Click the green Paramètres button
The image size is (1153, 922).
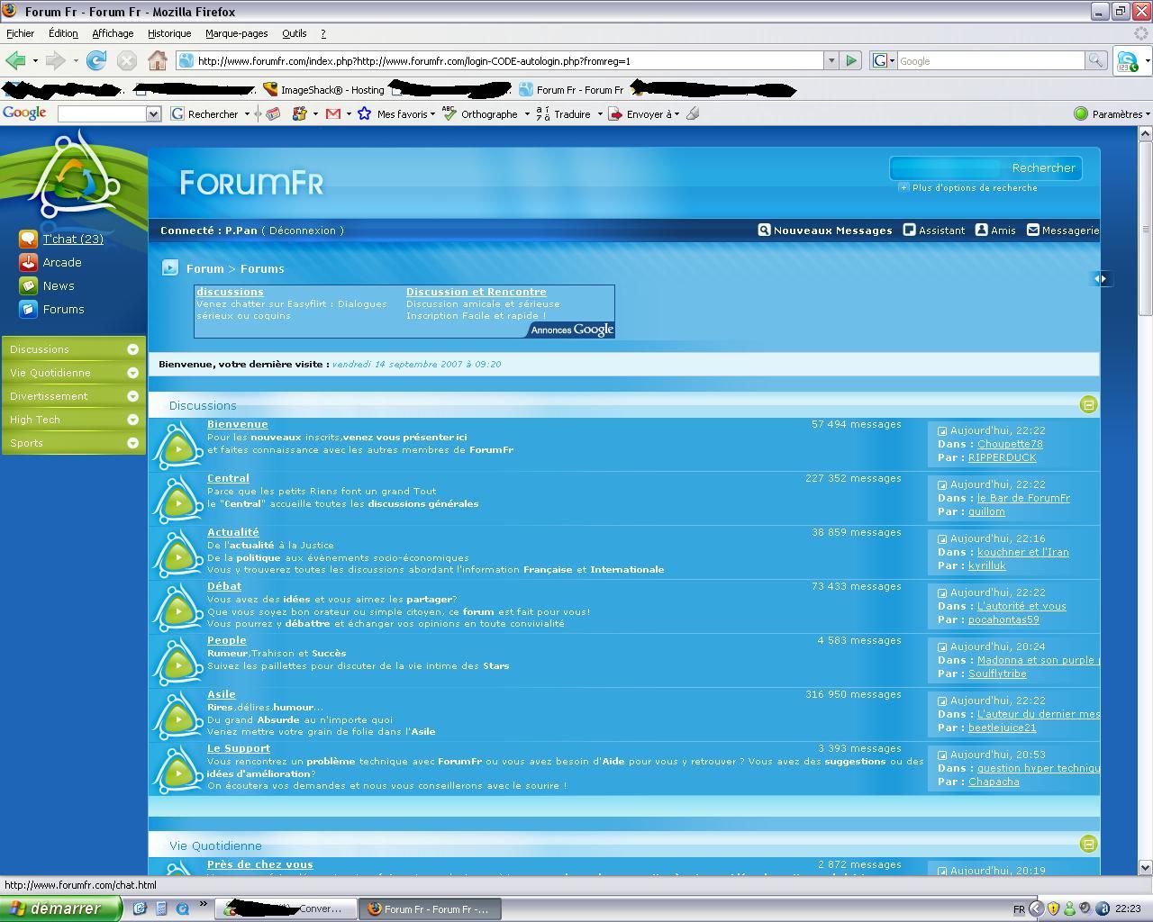[1112, 113]
